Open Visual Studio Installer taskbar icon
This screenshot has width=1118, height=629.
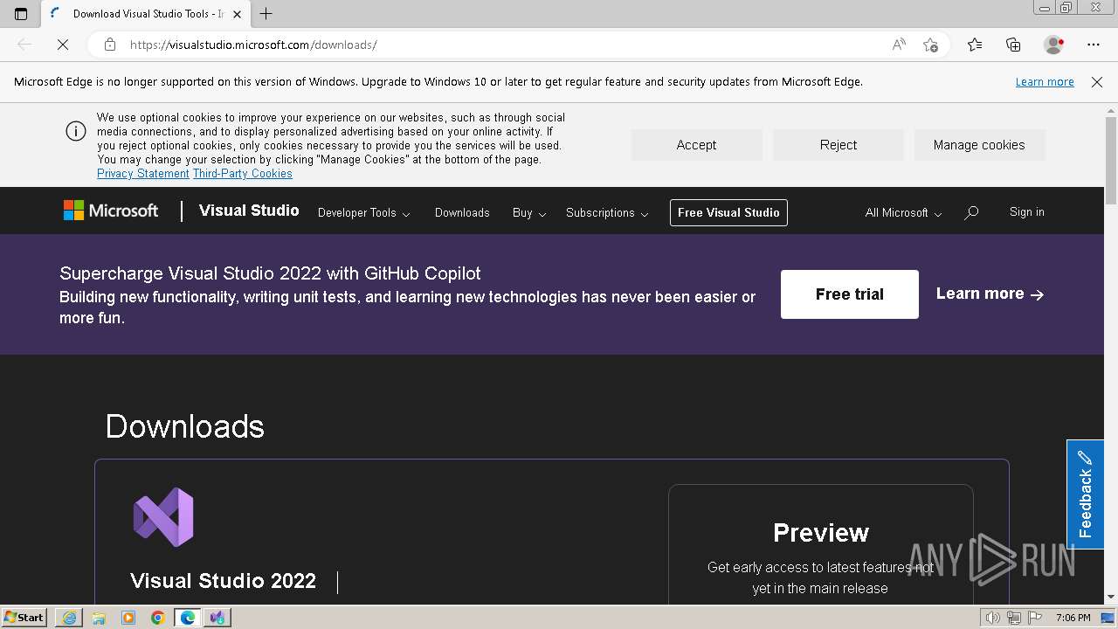pos(217,618)
